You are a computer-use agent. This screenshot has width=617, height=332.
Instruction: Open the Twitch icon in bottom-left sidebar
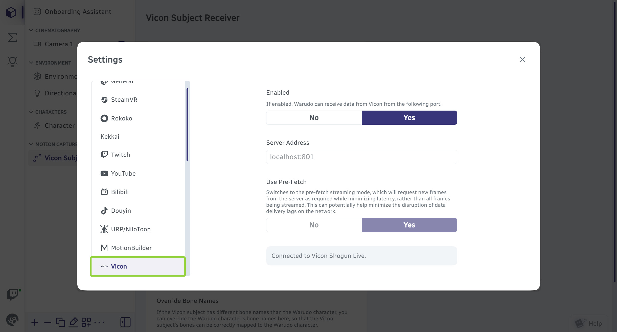click(x=12, y=294)
